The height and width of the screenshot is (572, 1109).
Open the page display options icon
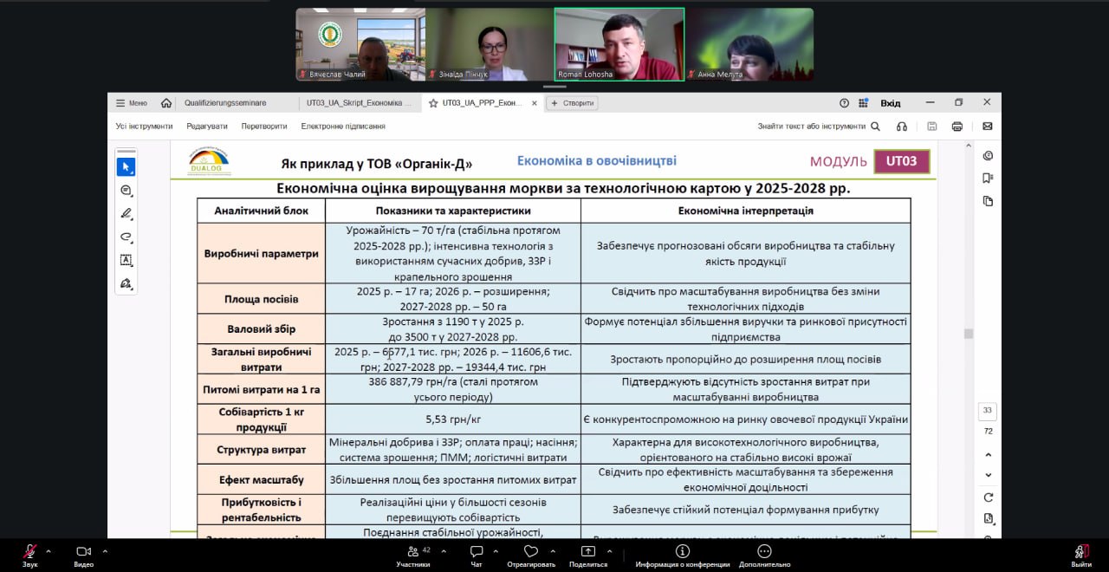pos(988,518)
